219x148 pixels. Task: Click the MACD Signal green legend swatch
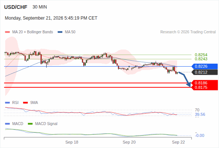(30, 124)
